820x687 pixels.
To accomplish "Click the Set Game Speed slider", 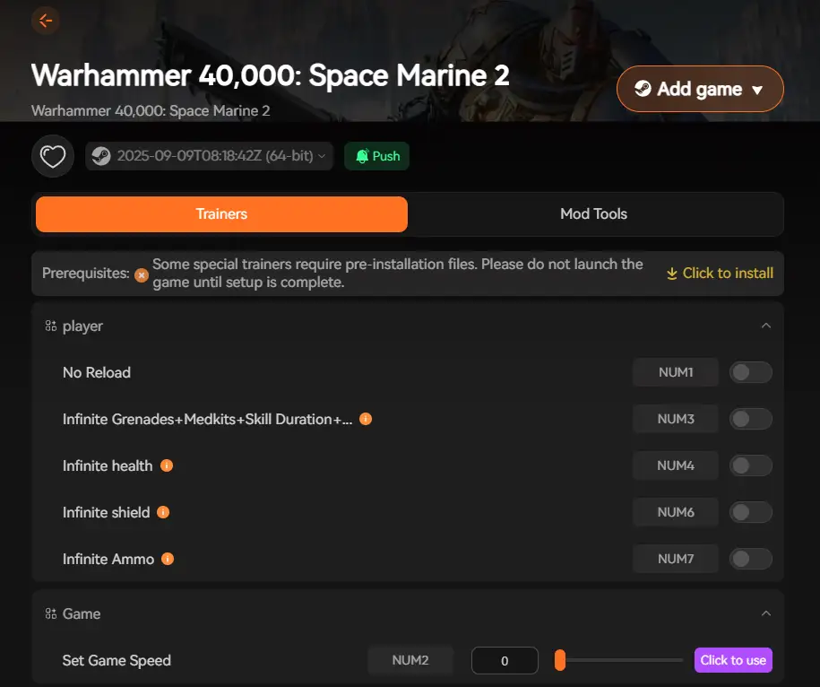I will tap(617, 660).
